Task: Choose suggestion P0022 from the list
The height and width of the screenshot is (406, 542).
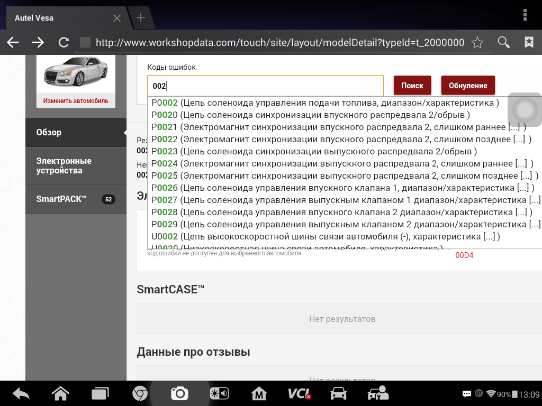Action: 341,139
